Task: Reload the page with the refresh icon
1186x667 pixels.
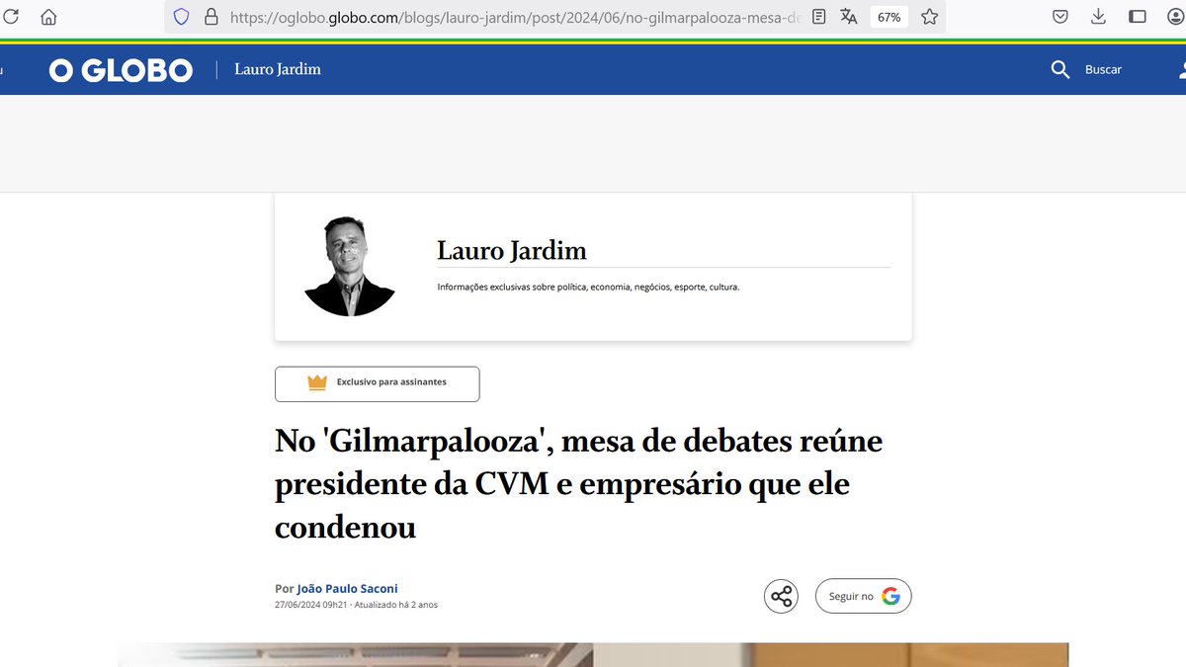Action: click(11, 17)
